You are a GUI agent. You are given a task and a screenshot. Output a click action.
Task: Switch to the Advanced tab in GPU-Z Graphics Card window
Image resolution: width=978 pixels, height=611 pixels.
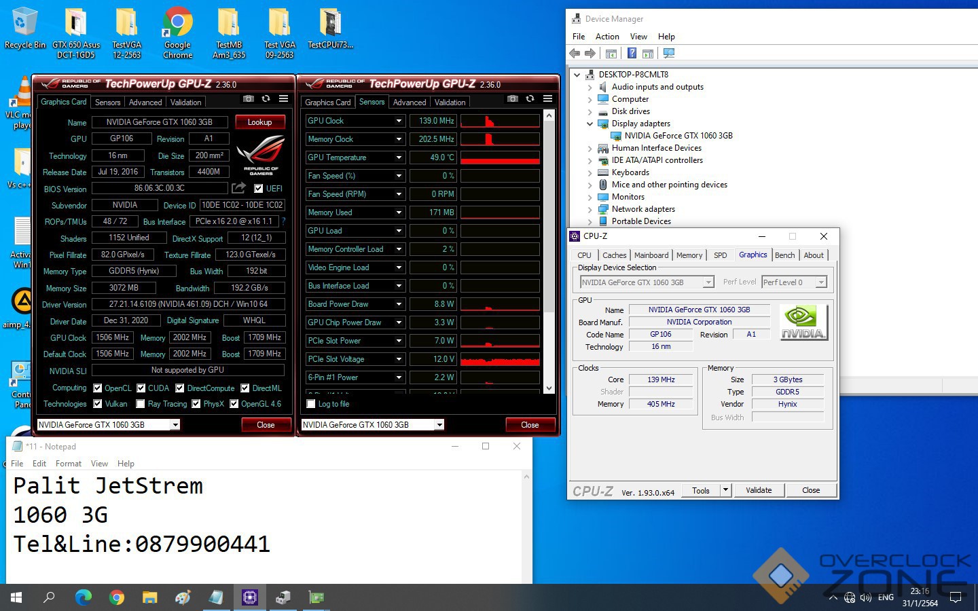click(145, 103)
